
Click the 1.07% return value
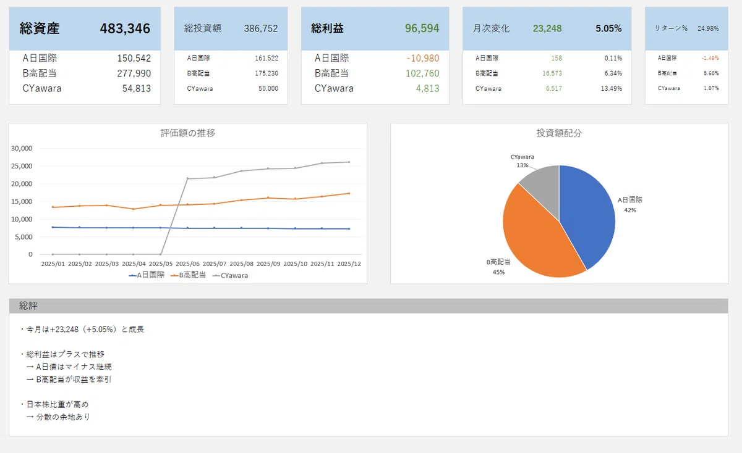click(712, 88)
